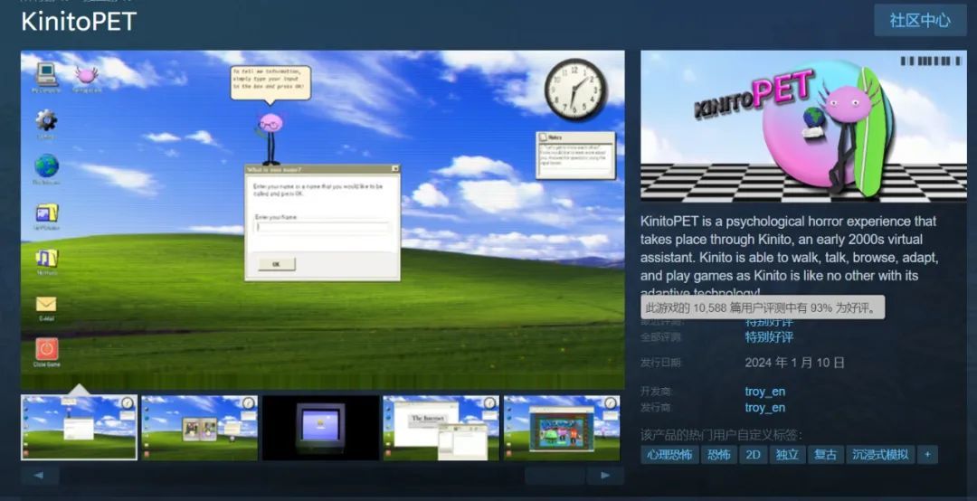Click the My Computer desktop icon
977x501 pixels.
tap(46, 77)
